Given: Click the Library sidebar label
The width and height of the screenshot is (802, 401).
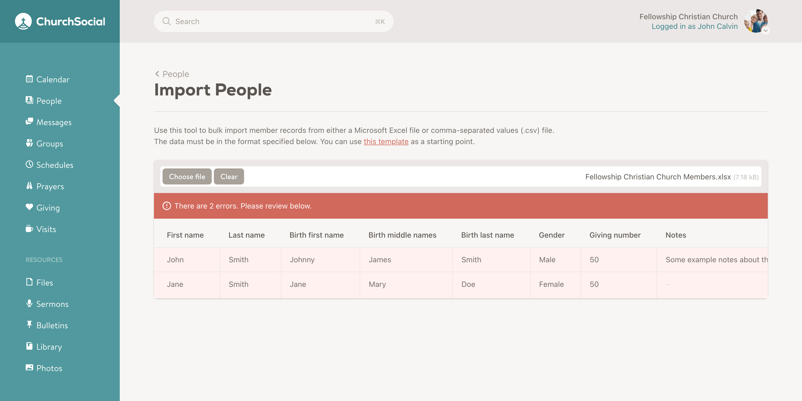Looking at the screenshot, I should click(49, 347).
